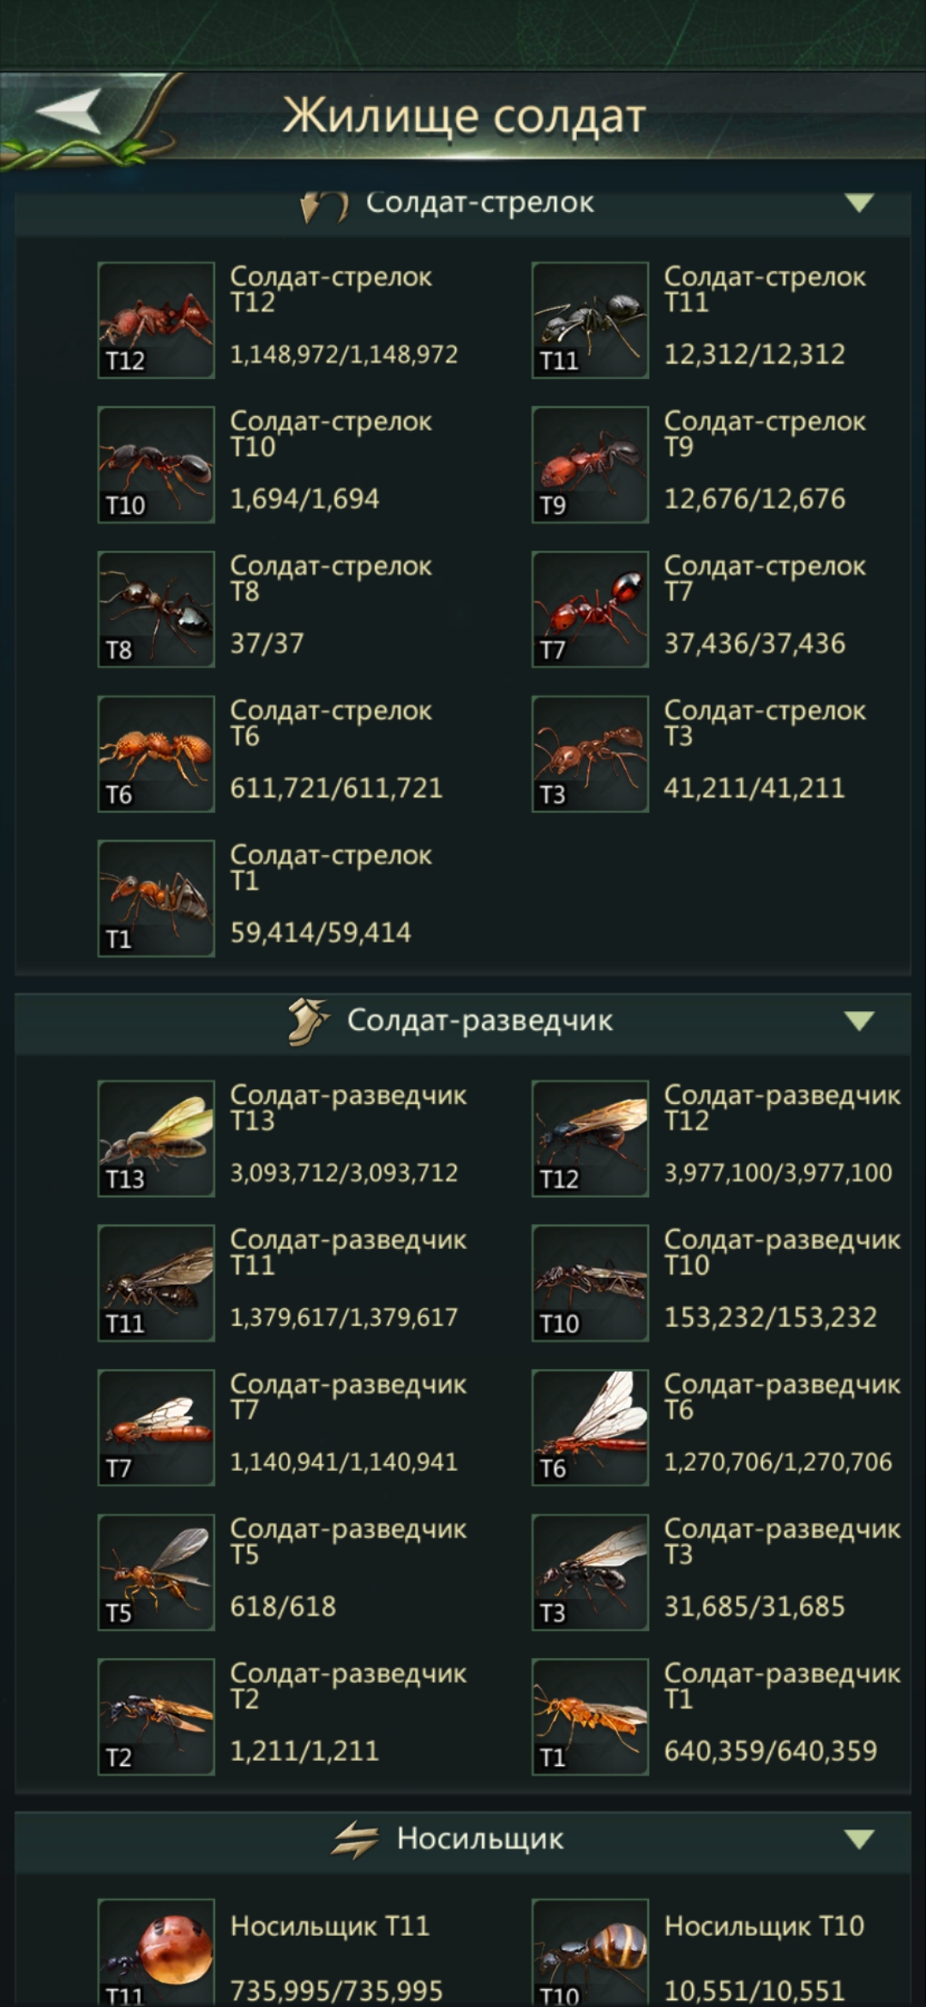Tap the Солдат-разведчик section header title
Viewport: 926px width, 2007px height.
click(x=480, y=1021)
